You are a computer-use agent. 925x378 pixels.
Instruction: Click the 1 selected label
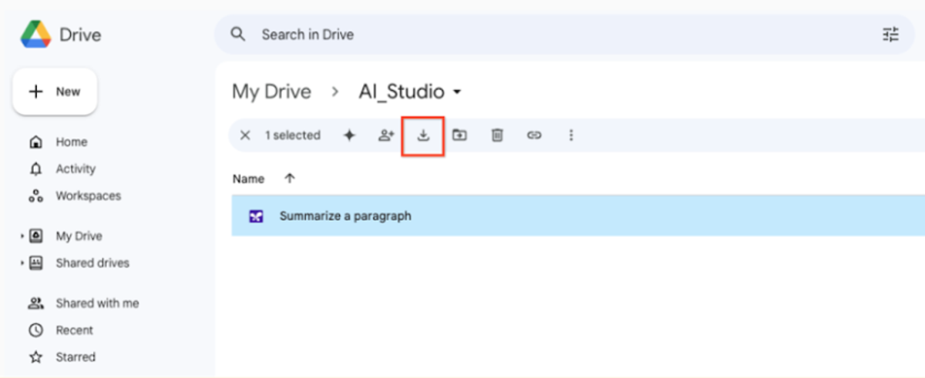[x=292, y=135]
